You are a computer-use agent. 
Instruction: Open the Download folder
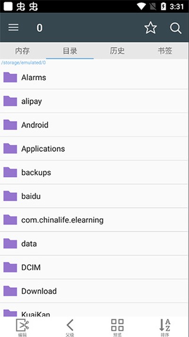click(x=94, y=291)
